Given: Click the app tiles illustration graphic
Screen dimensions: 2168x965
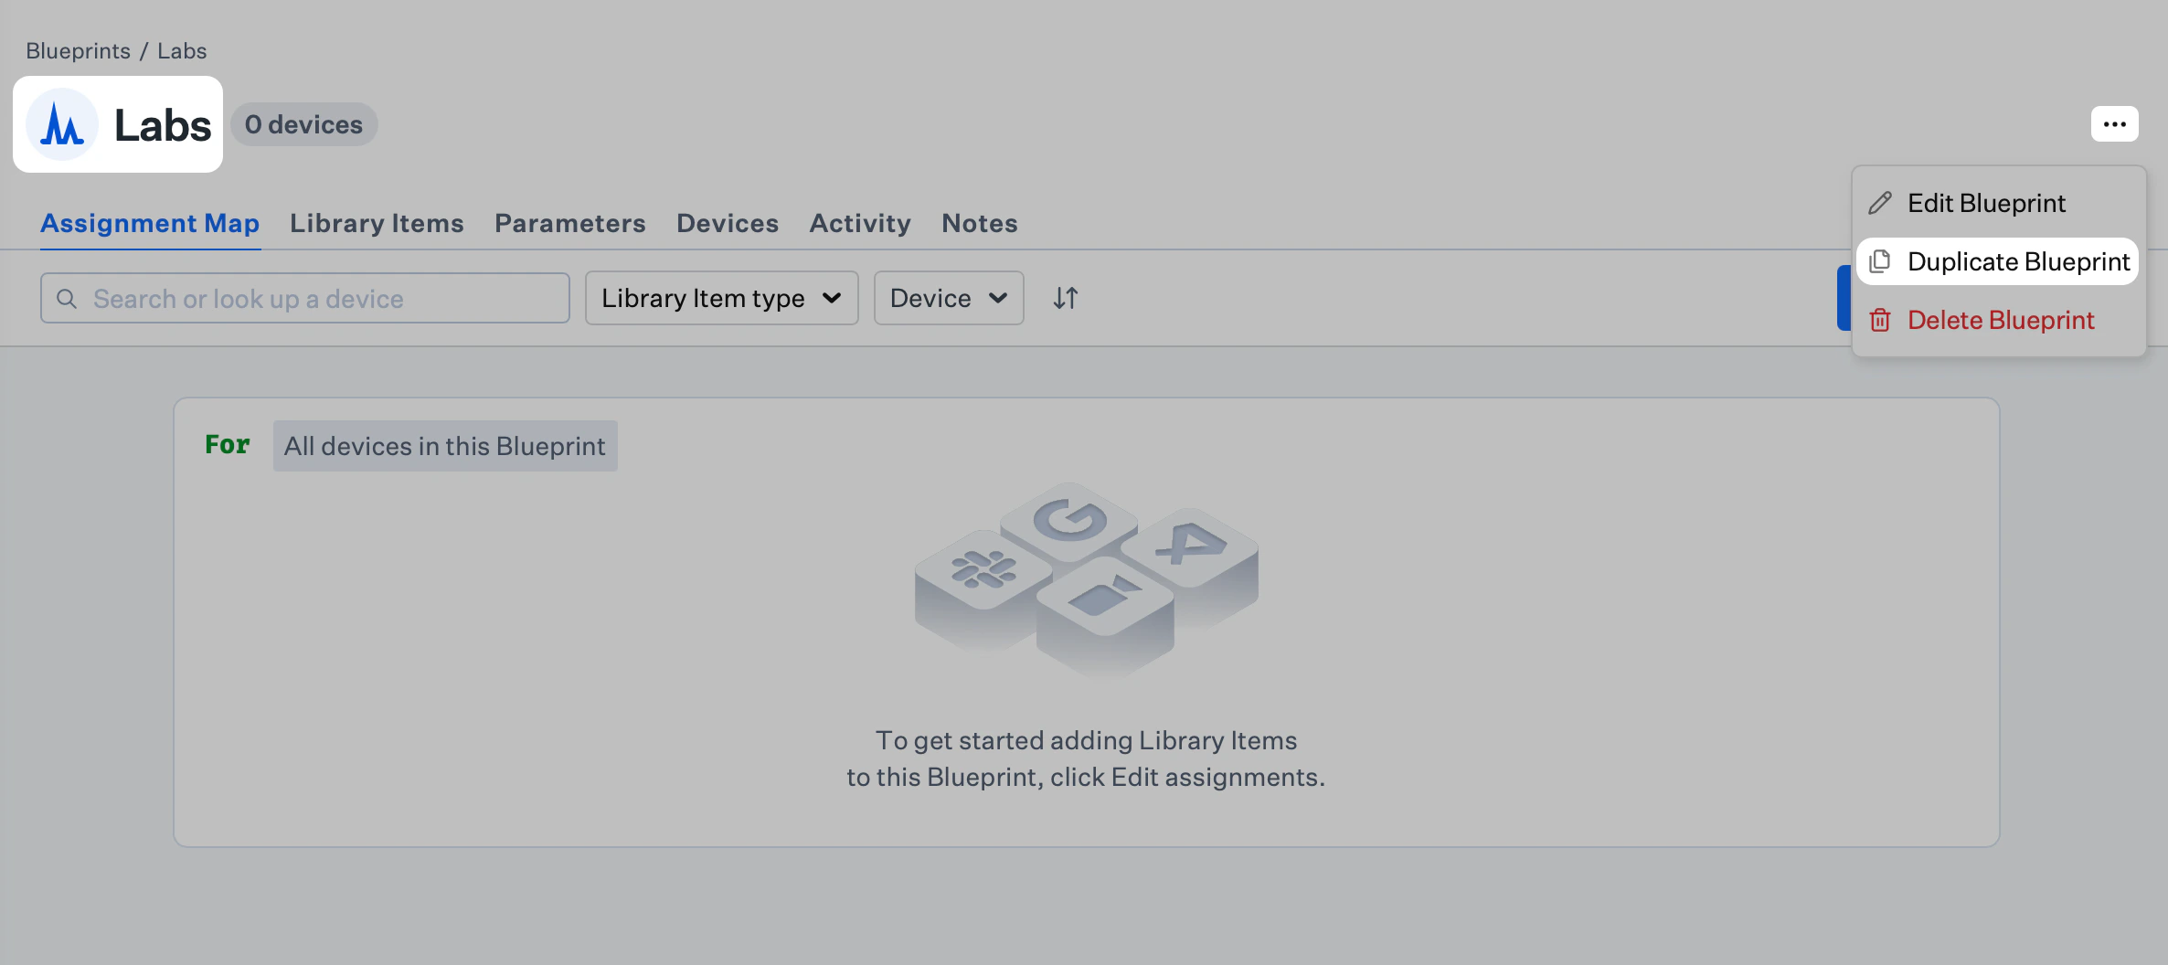Looking at the screenshot, I should pos(1086,580).
